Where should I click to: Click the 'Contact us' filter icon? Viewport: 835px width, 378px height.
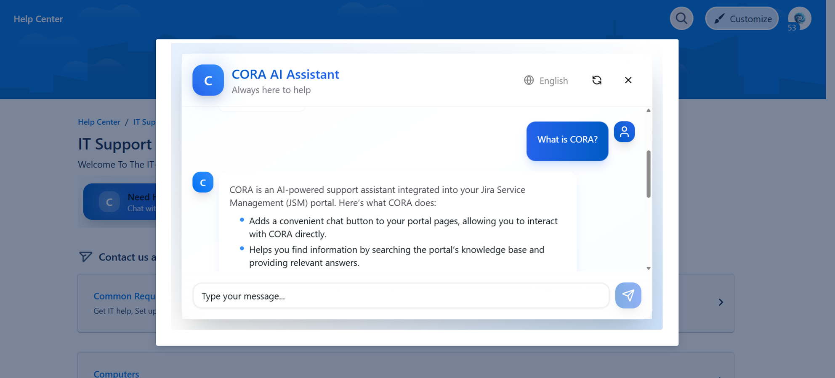click(85, 257)
